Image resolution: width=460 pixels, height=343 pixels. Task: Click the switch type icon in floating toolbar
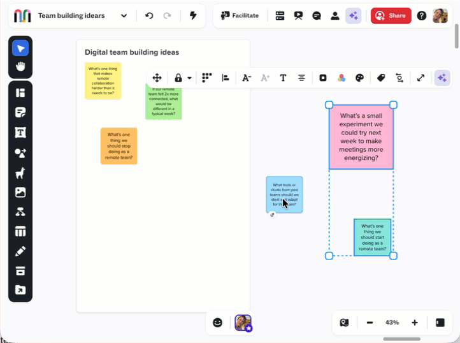pyautogui.click(x=399, y=78)
